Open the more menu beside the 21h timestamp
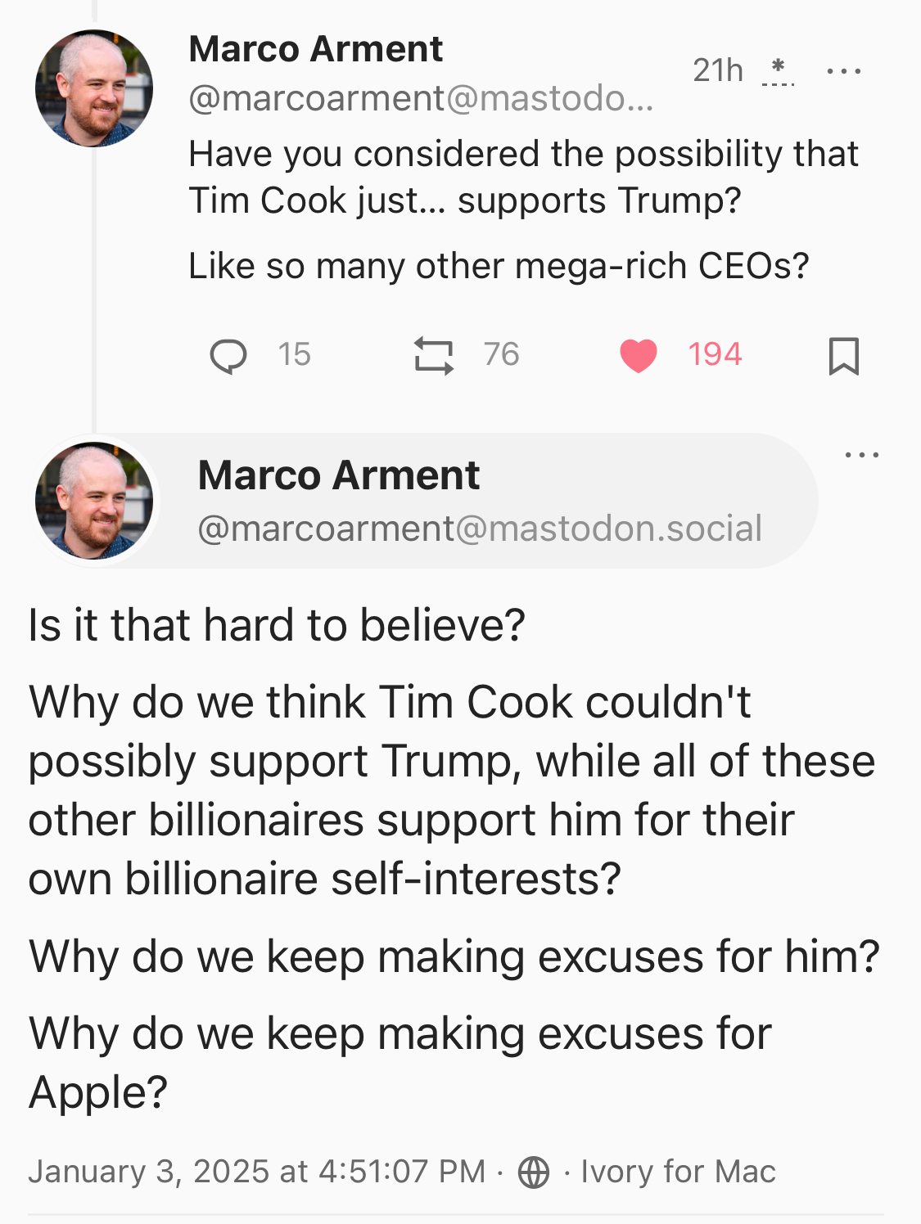This screenshot has width=921, height=1224. point(843,71)
